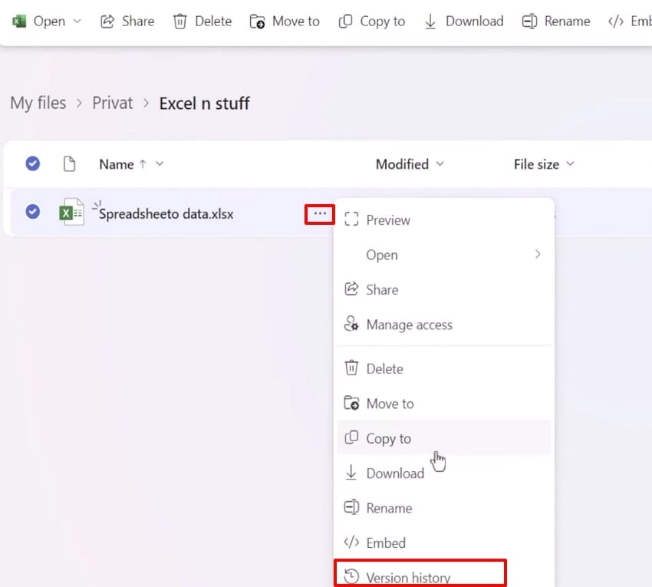
Task: Expand the Open submenu in context menu
Action: pos(537,255)
